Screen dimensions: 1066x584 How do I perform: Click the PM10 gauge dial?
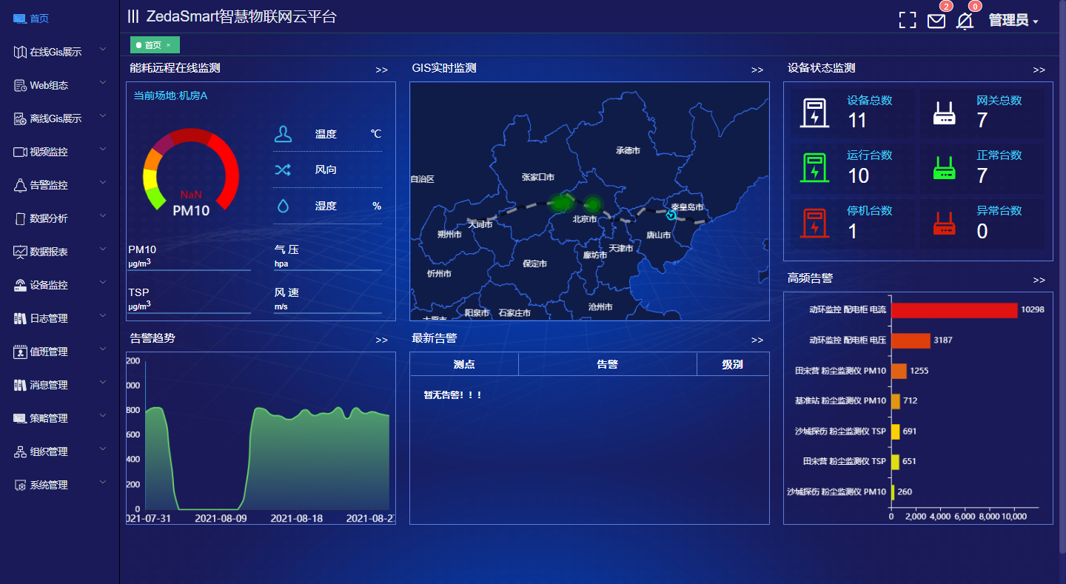pos(191,172)
